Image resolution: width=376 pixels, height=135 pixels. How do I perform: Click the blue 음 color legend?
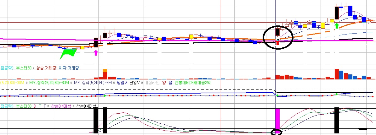click(170, 83)
